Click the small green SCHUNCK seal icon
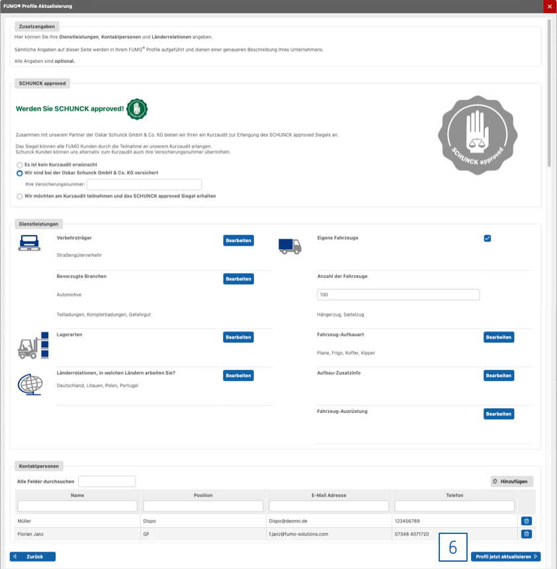The height and width of the screenshot is (569, 557). point(137,109)
